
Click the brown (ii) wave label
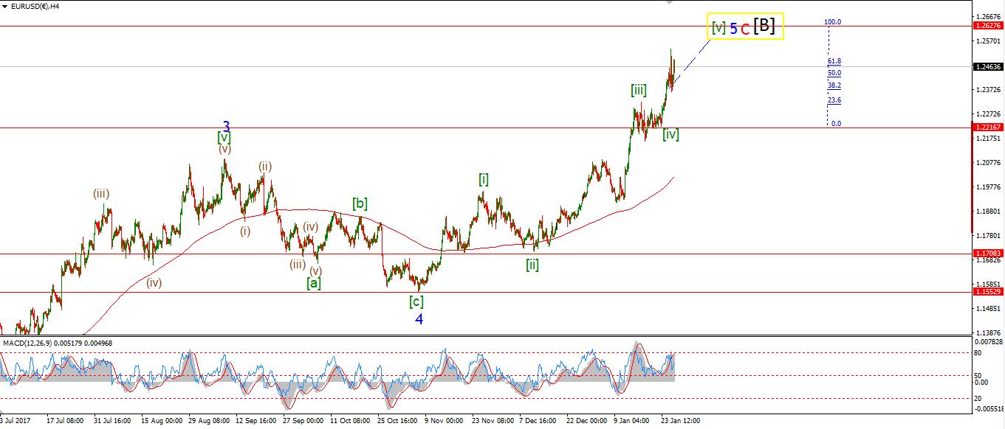pos(265,166)
